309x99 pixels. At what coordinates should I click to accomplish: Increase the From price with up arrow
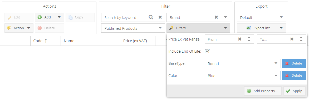[249, 38]
